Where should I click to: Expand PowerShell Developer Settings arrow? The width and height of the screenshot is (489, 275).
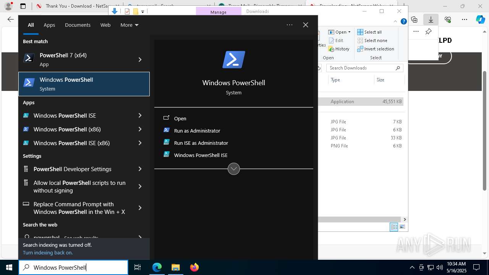(x=140, y=169)
